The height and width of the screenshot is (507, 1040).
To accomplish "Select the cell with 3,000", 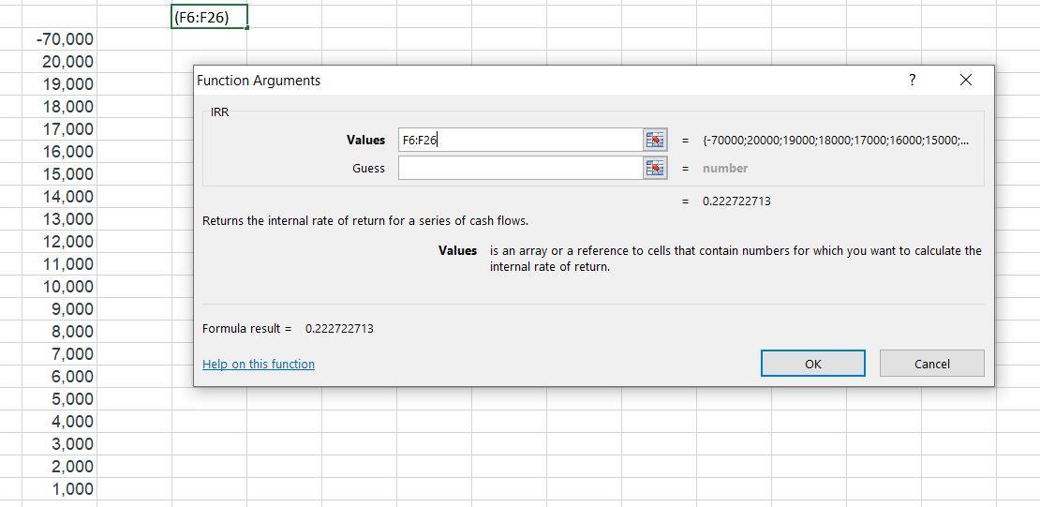I will coord(59,444).
